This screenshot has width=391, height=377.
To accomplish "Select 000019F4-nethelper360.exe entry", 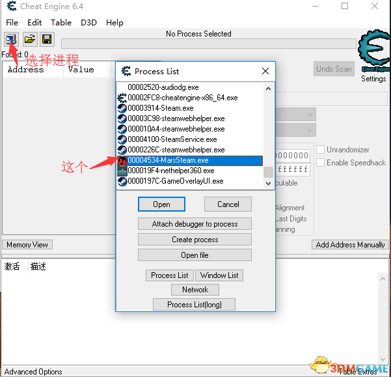I will pos(190,171).
